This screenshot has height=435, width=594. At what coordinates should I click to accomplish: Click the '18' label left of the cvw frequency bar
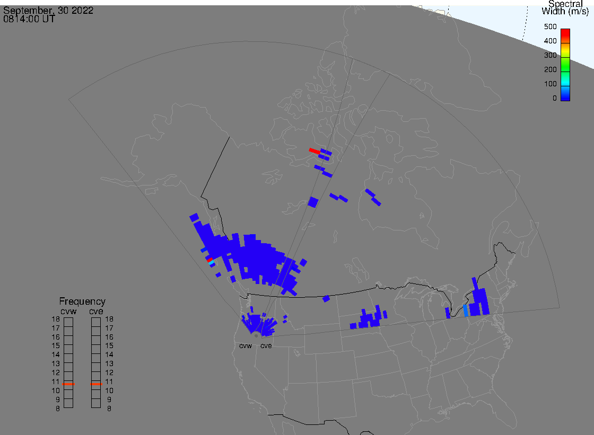56,319
